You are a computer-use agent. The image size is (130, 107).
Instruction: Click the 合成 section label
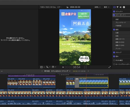click(x=117, y=19)
